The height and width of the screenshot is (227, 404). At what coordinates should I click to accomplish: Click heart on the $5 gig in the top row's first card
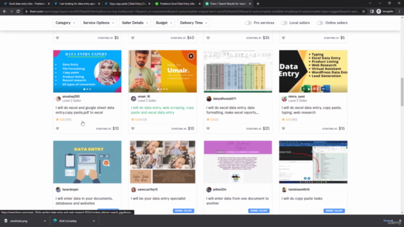click(57, 38)
